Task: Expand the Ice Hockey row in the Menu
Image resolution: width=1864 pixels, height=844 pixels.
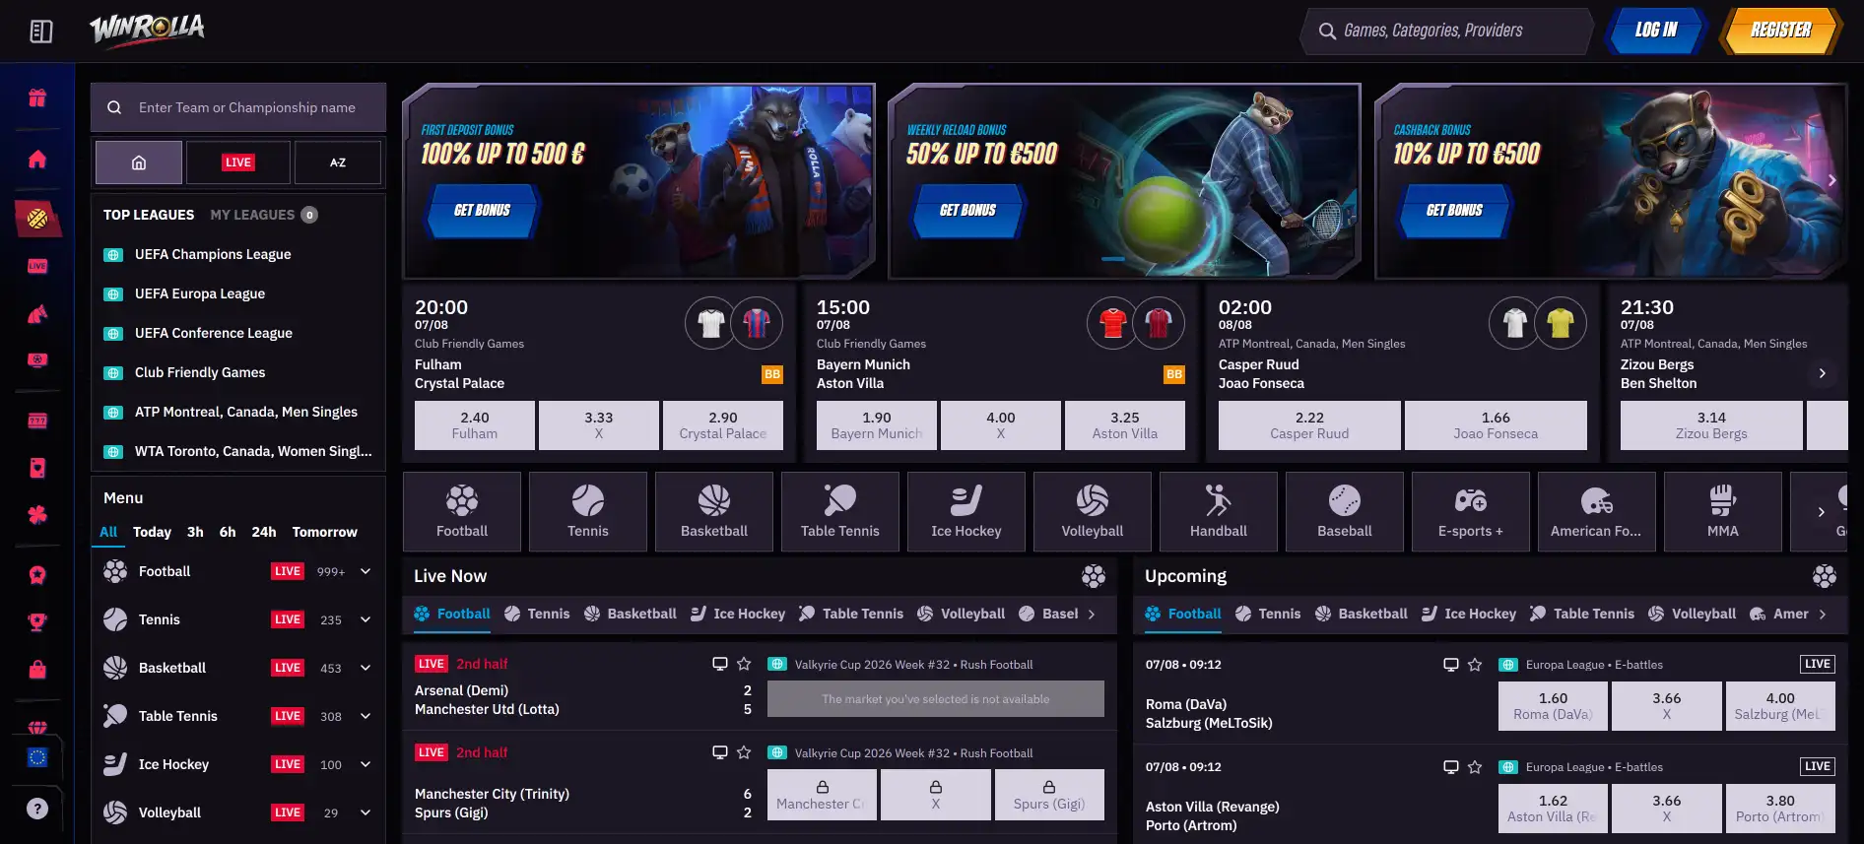Action: click(366, 764)
